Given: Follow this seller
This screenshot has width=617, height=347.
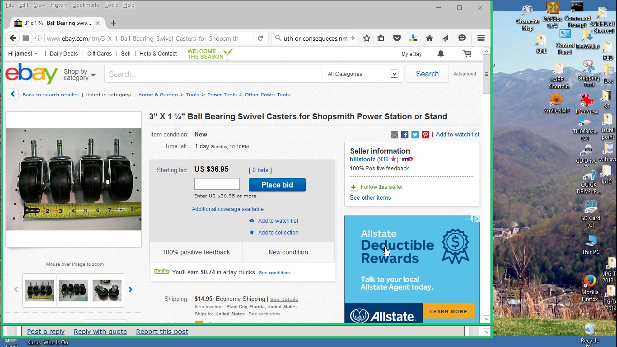Looking at the screenshot, I should (x=382, y=187).
